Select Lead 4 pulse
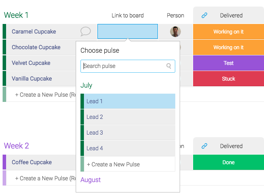264x196 pixels. click(x=128, y=148)
